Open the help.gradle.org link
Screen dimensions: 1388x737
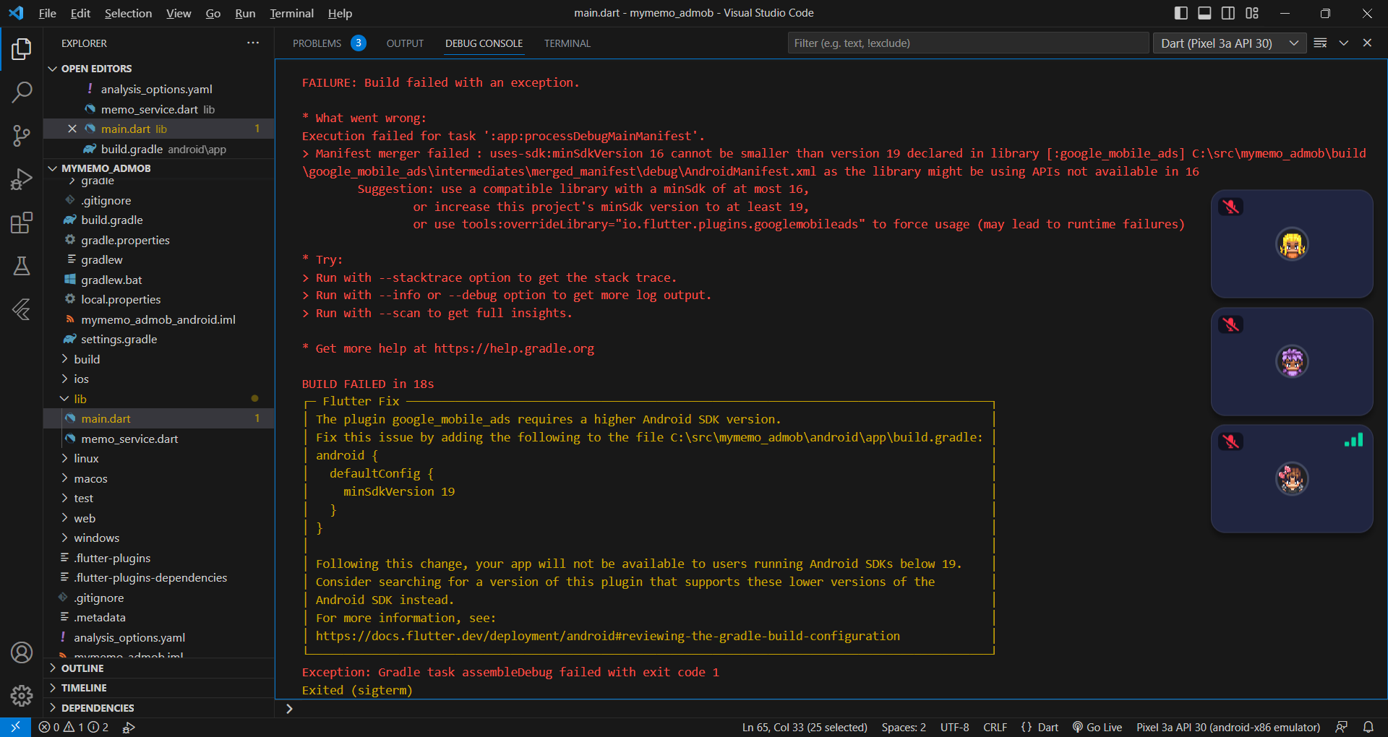[x=514, y=348]
